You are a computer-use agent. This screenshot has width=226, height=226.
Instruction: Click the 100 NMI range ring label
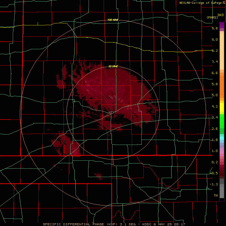click(113, 20)
